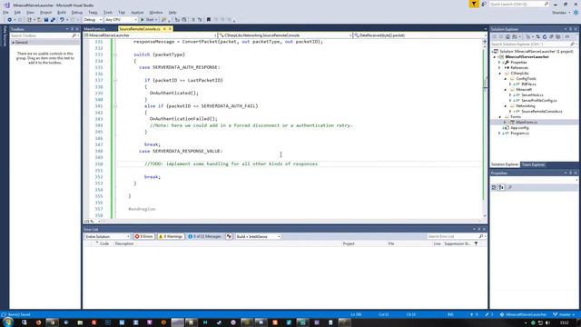This screenshot has width=581, height=327.
Task: Toggle the bookmark icon in toolbar
Action: click(x=208, y=20)
